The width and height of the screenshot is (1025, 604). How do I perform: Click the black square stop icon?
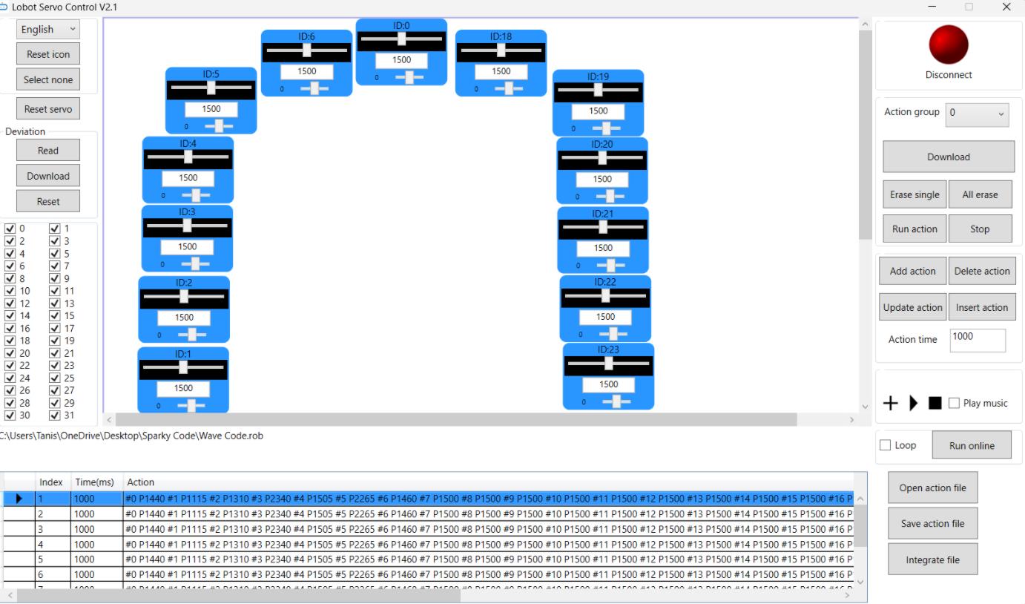[x=935, y=403]
